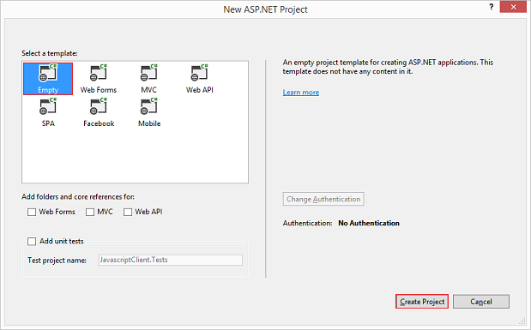
Task: Check the MVC core references checkbox
Action: (x=90, y=212)
